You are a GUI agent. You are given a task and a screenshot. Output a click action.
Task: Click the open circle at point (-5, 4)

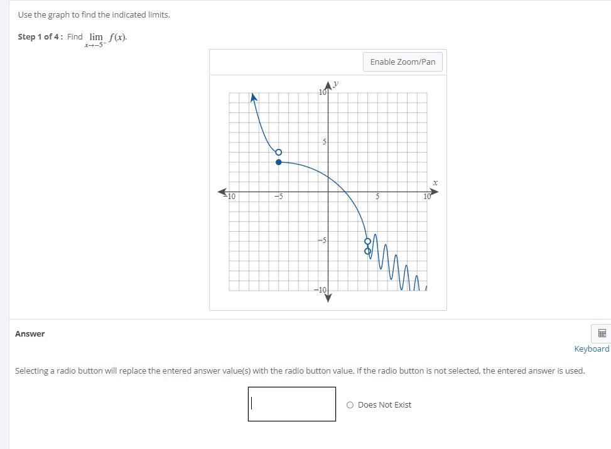279,152
